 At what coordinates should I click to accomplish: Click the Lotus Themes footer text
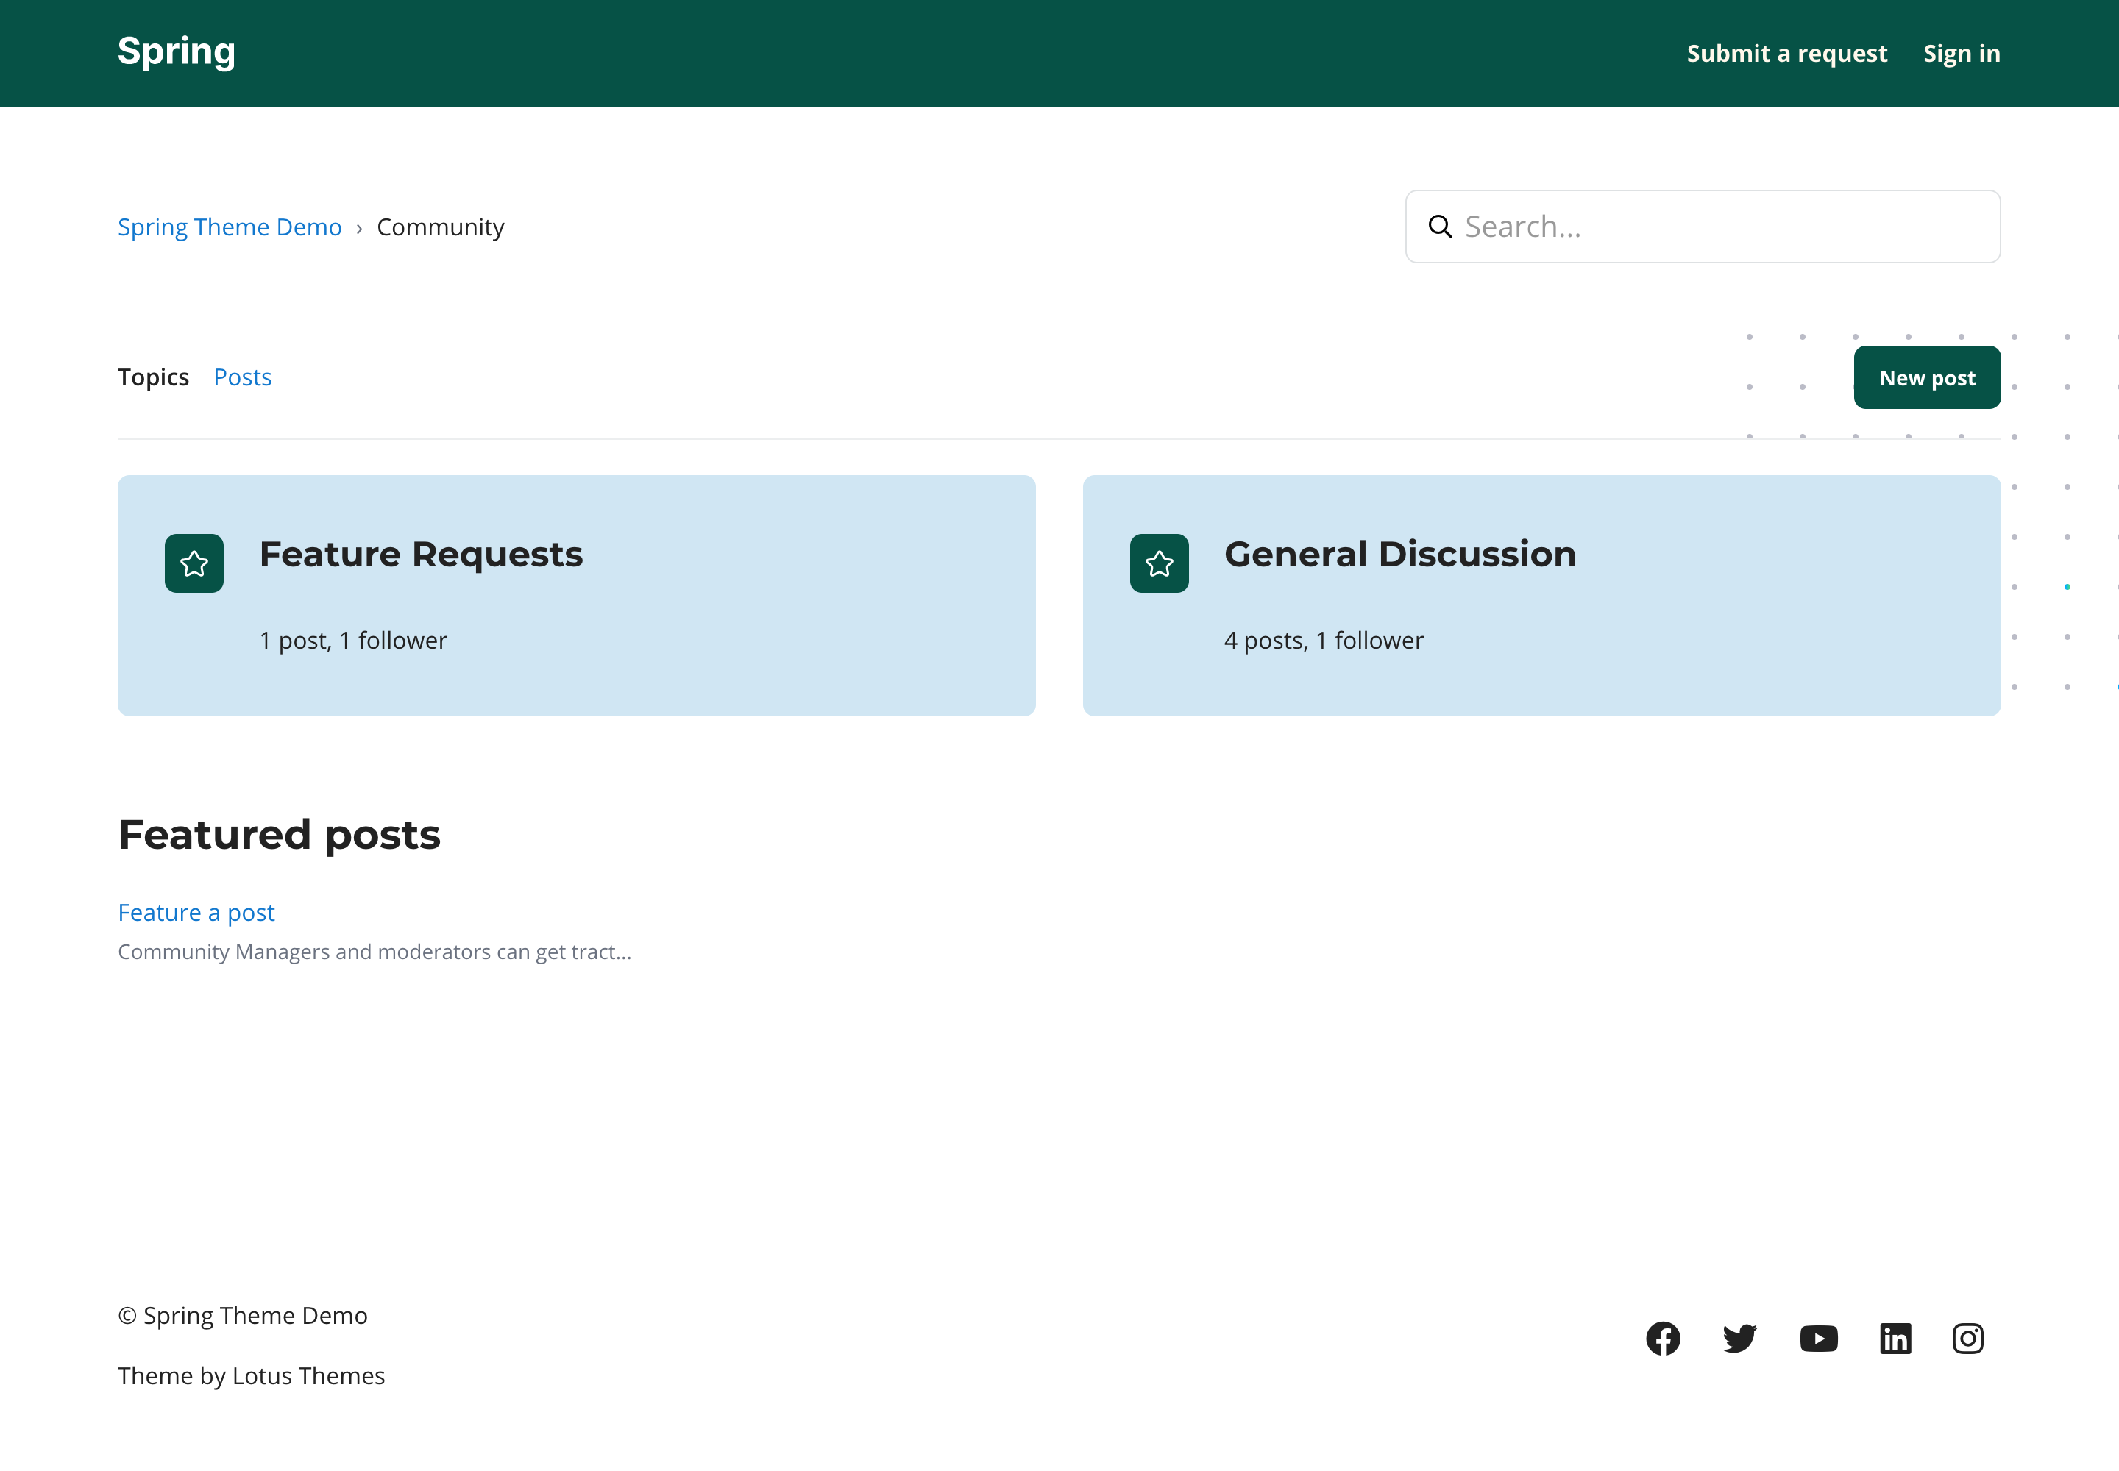coord(308,1375)
